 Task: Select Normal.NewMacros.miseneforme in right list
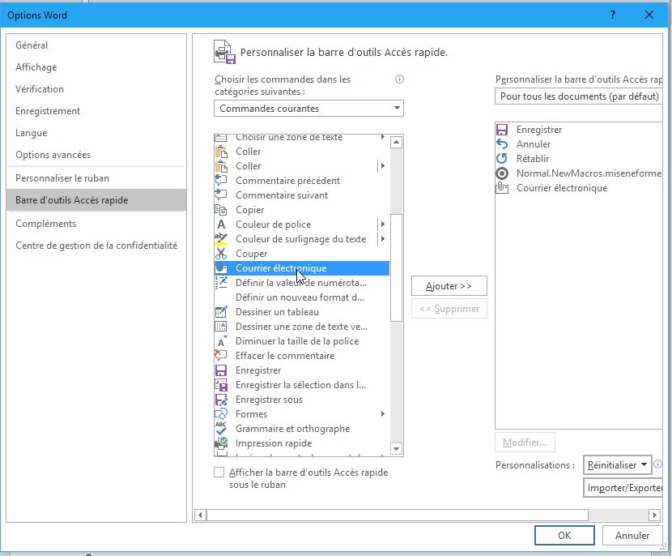coord(579,173)
